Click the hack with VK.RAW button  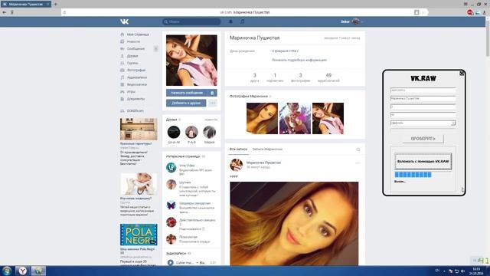pyautogui.click(x=423, y=162)
